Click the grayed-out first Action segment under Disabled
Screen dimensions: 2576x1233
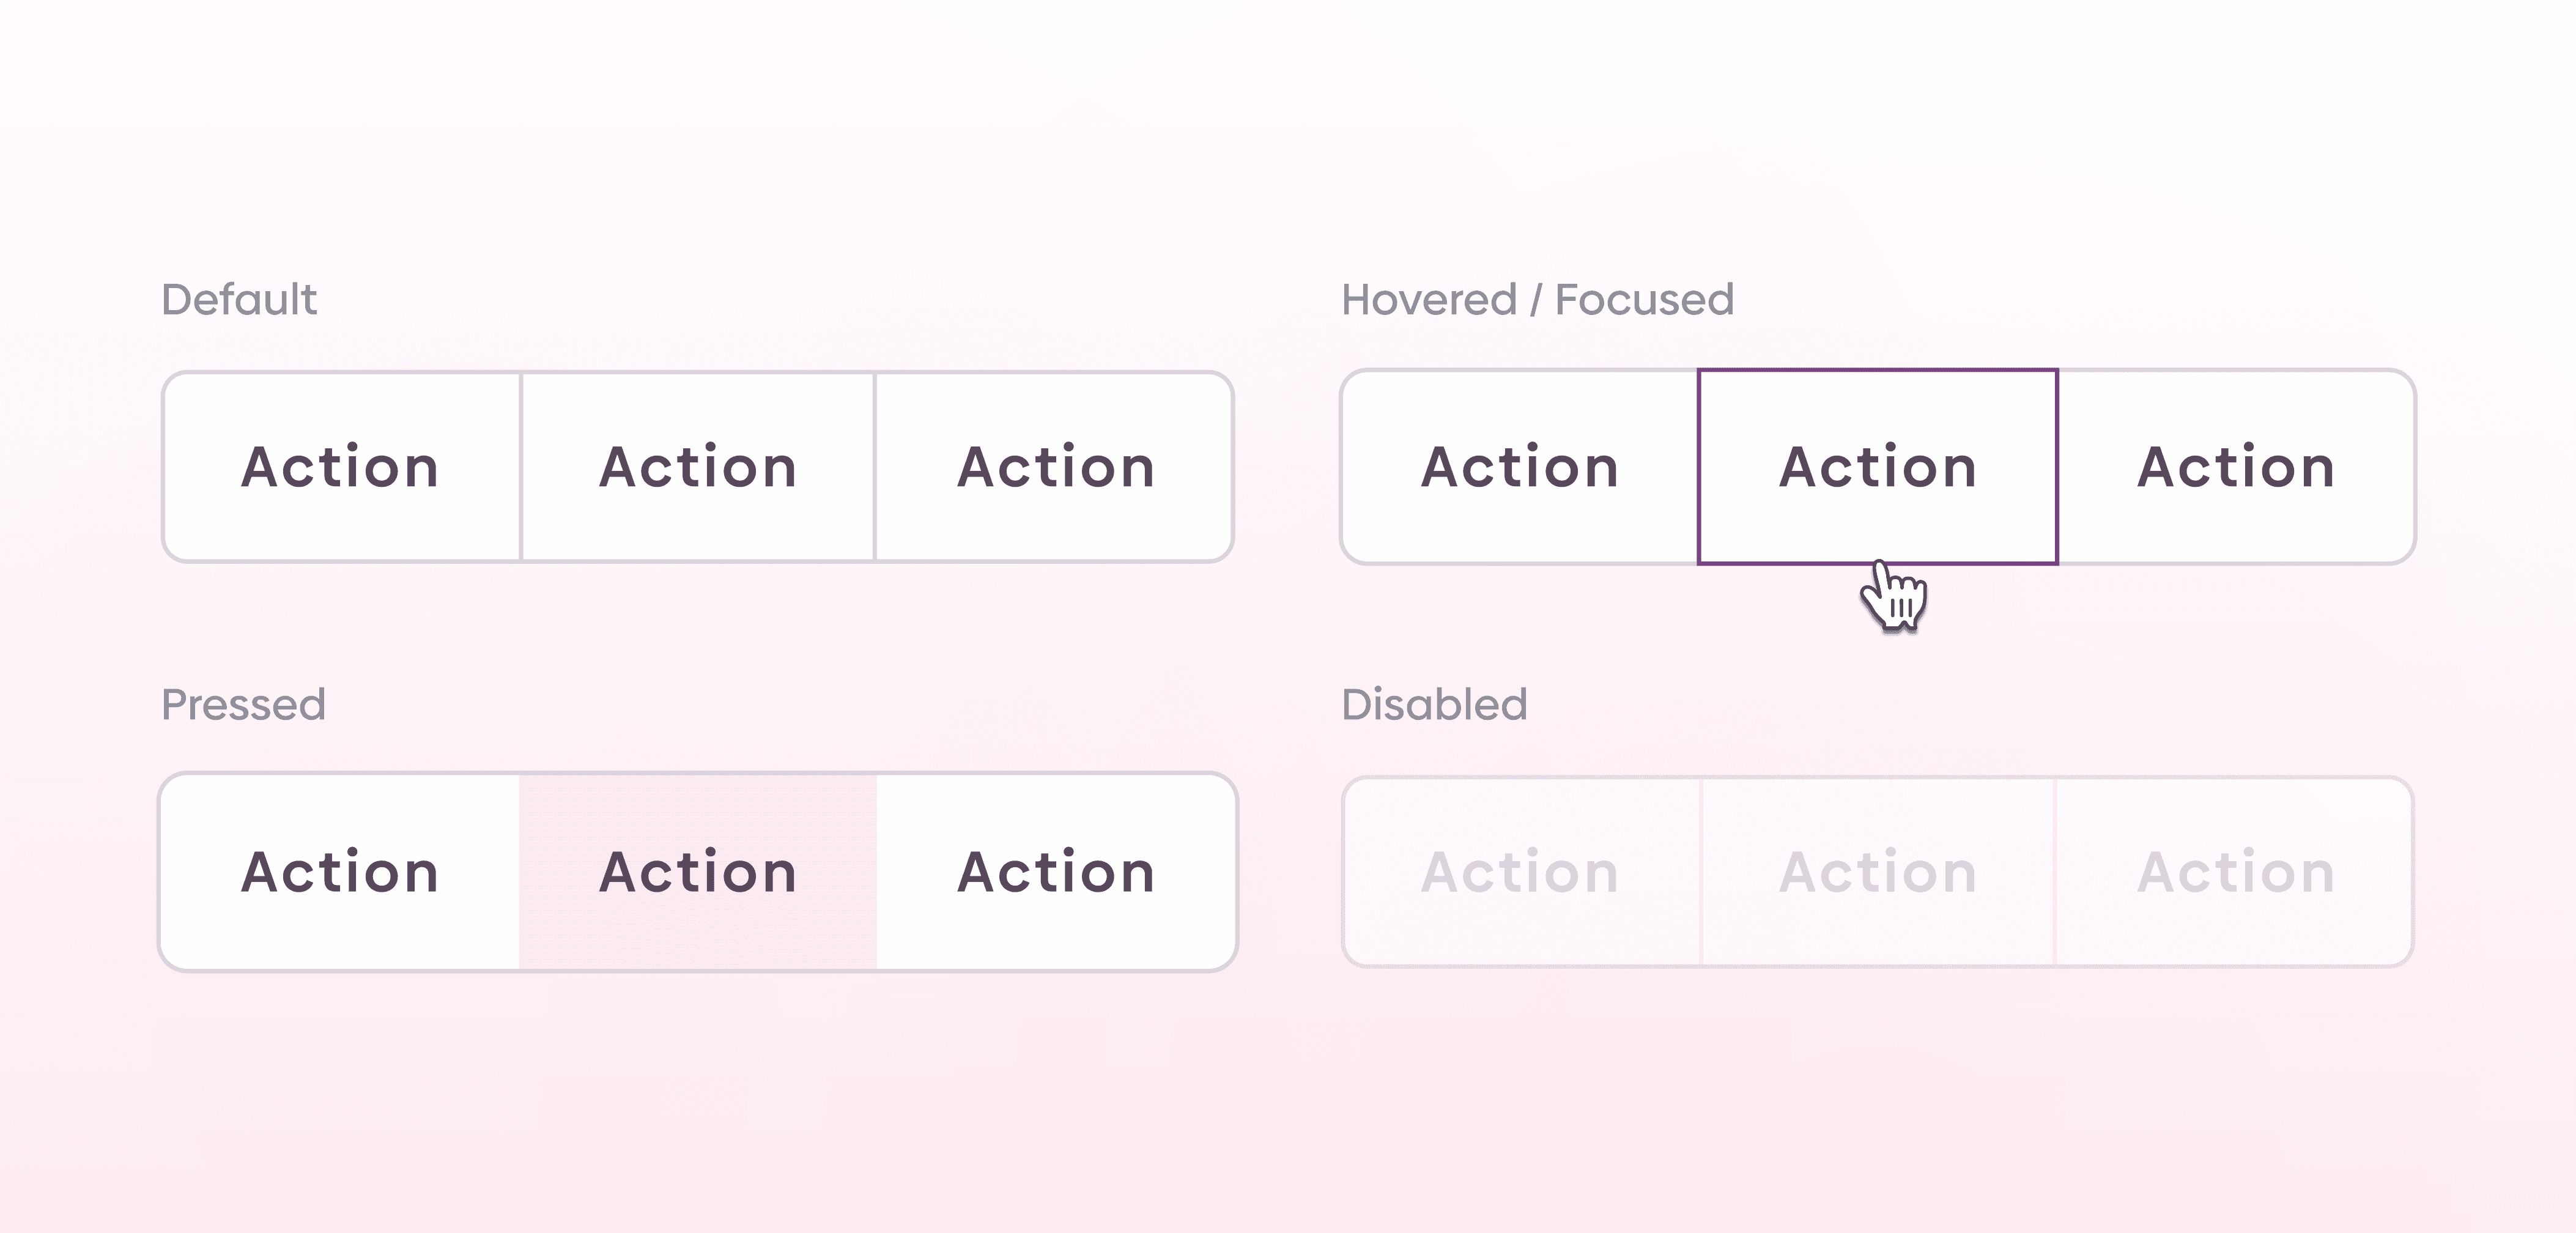(1521, 871)
